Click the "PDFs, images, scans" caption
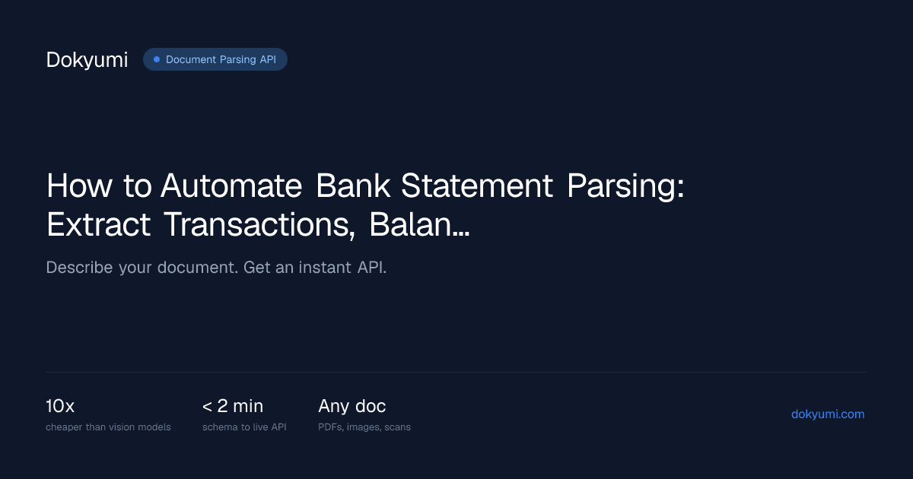This screenshot has width=913, height=479. (364, 427)
